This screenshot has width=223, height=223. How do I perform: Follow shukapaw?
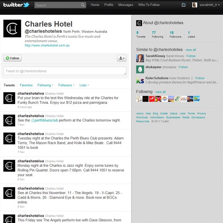coord(183,67)
